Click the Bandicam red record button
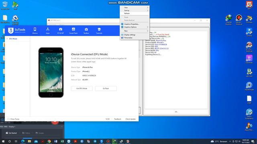 (x=55, y=122)
